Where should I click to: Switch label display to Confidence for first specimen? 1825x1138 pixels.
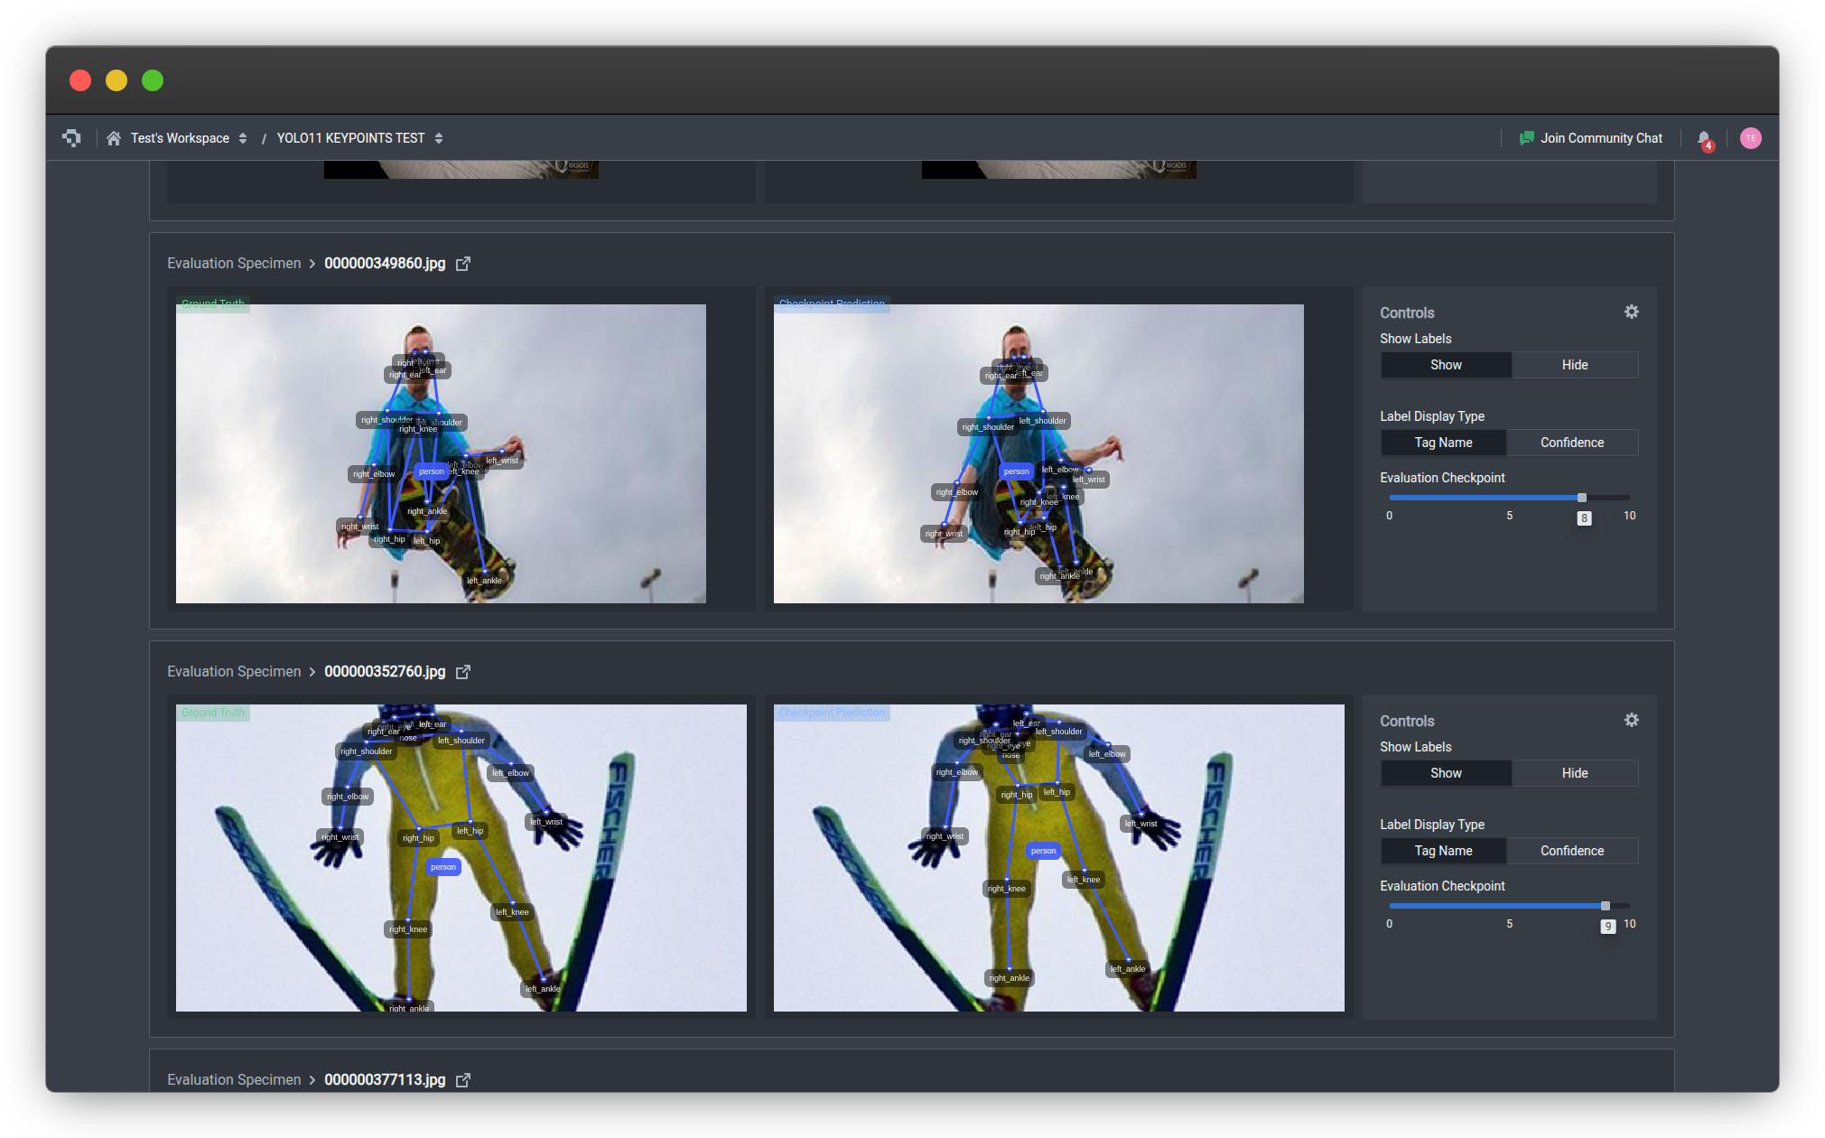coord(1572,443)
